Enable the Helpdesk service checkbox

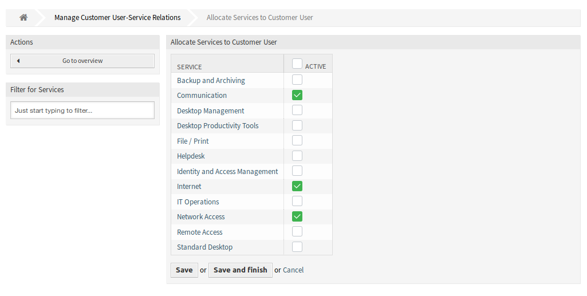click(x=297, y=156)
